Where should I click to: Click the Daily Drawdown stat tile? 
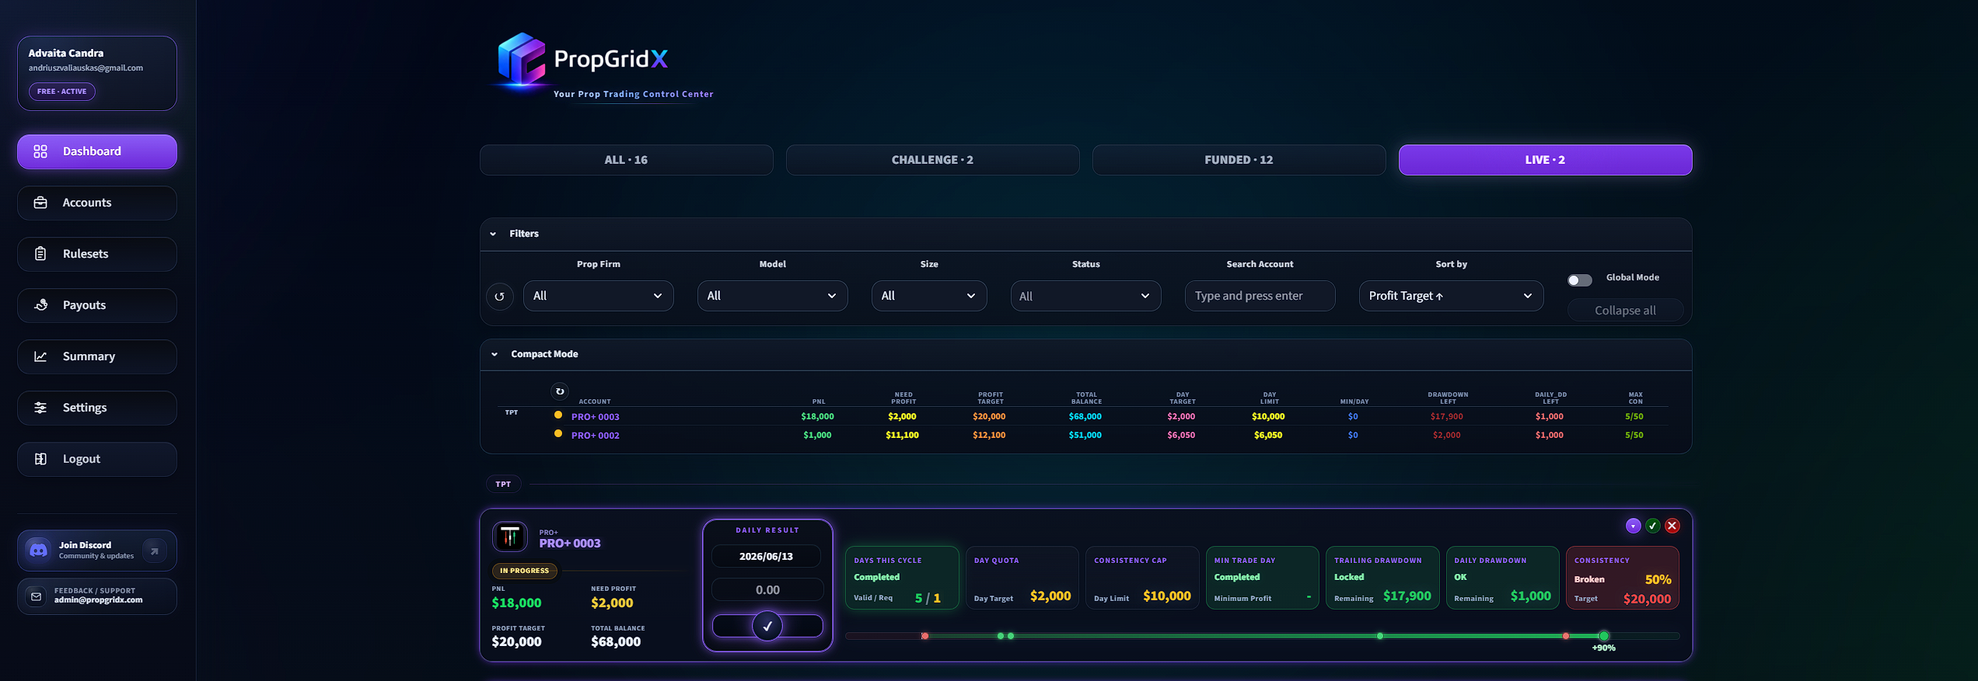[1502, 578]
